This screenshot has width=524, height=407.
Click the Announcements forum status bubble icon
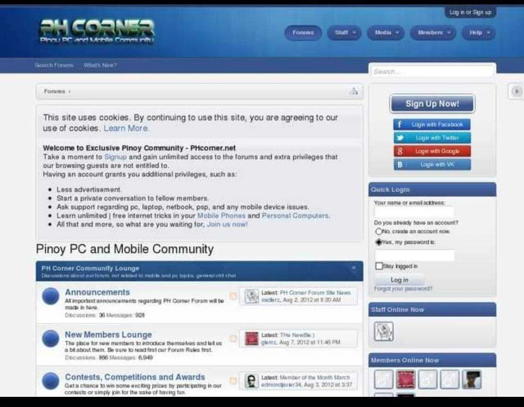pos(51,296)
